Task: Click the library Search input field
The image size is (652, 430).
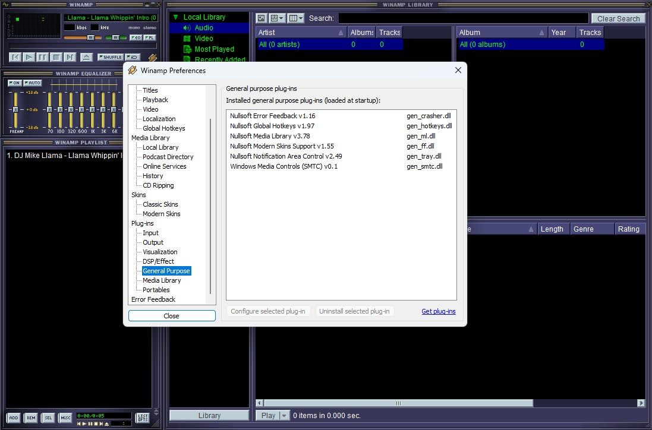Action: click(464, 18)
